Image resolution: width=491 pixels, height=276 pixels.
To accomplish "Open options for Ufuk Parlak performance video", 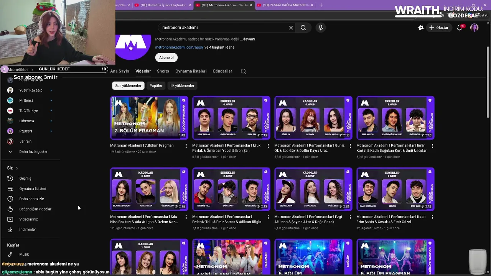I will [x=268, y=146].
